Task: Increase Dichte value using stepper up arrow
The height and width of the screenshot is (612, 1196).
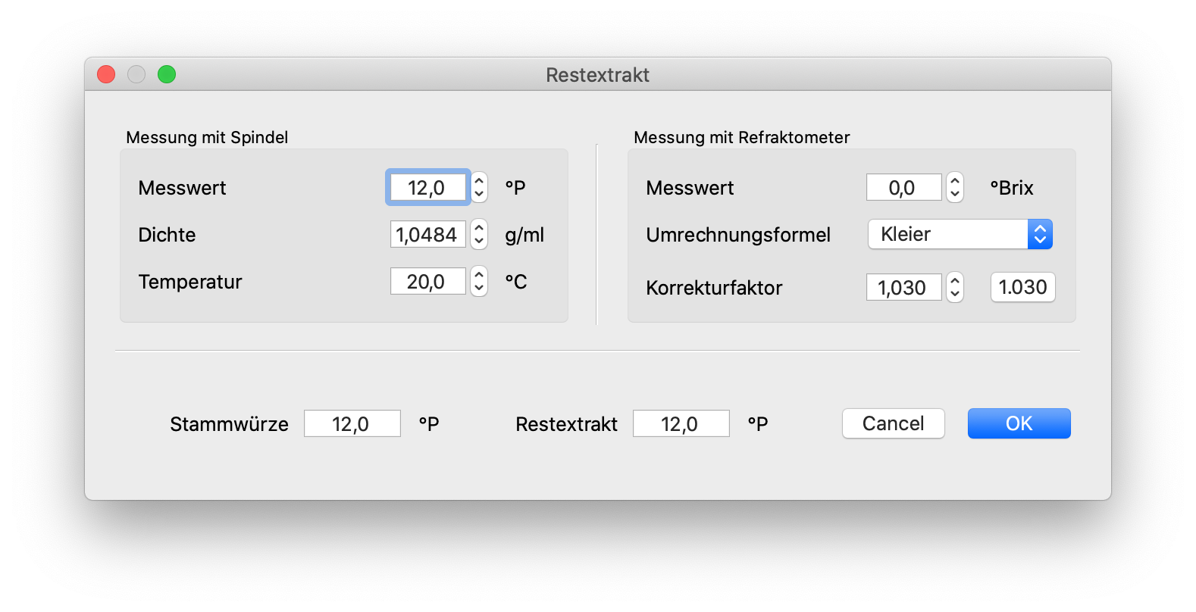Action: (479, 228)
